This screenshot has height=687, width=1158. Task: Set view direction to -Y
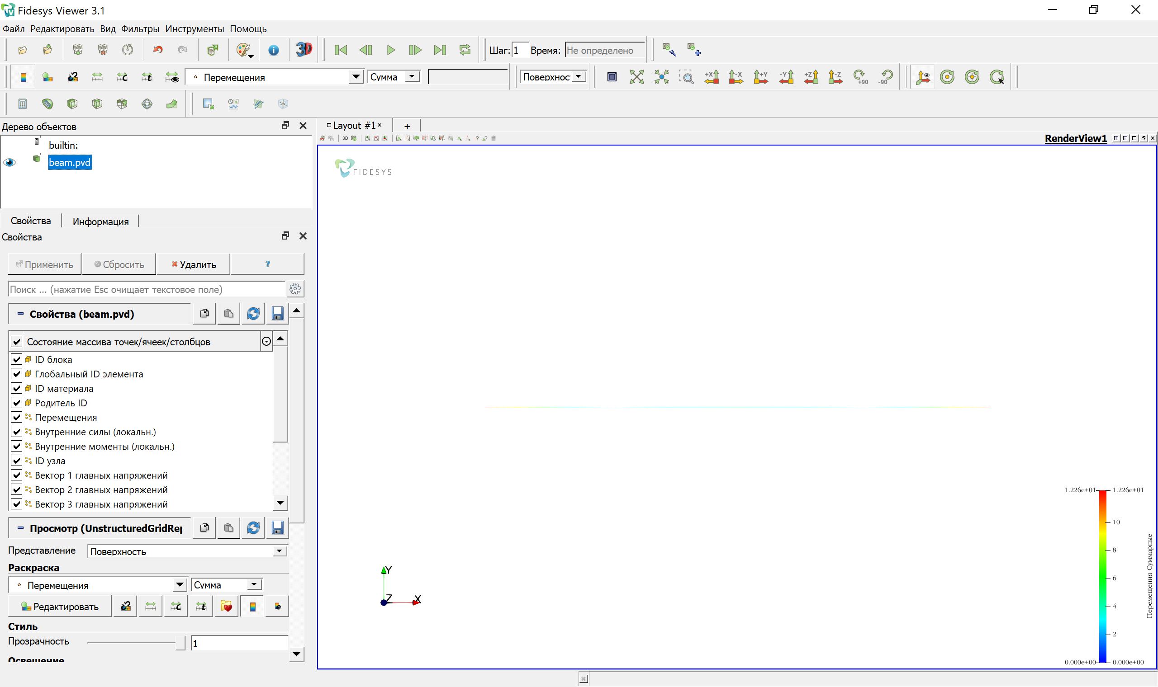(786, 77)
